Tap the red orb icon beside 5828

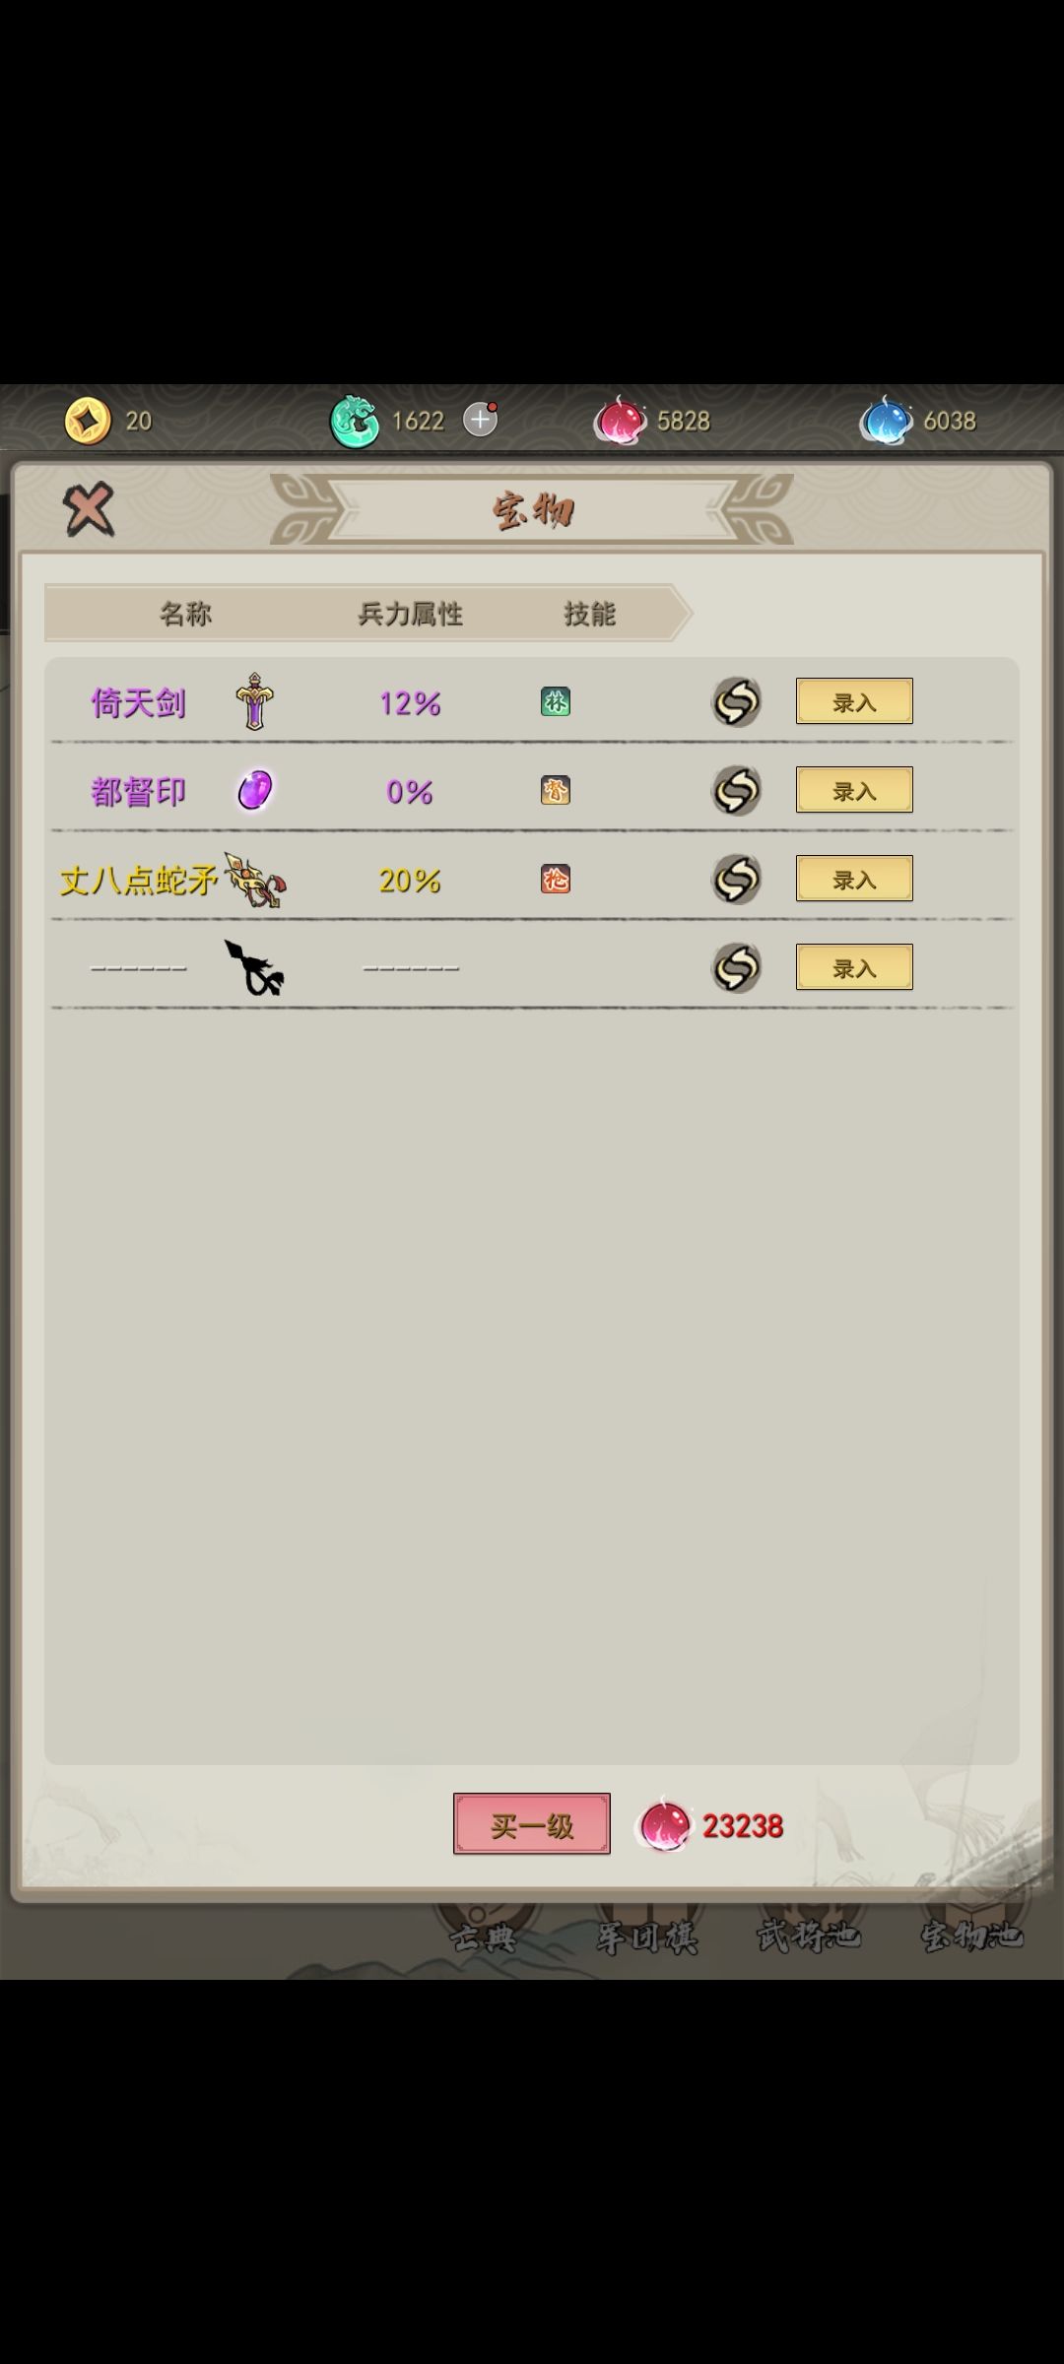[620, 421]
